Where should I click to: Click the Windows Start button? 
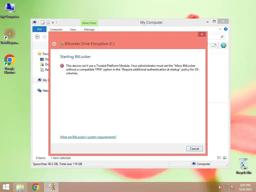tap(6, 187)
